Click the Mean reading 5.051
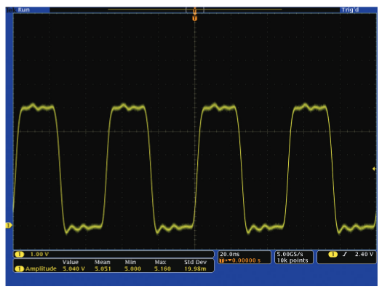Viewport: 382px width, 291px height. (x=103, y=268)
